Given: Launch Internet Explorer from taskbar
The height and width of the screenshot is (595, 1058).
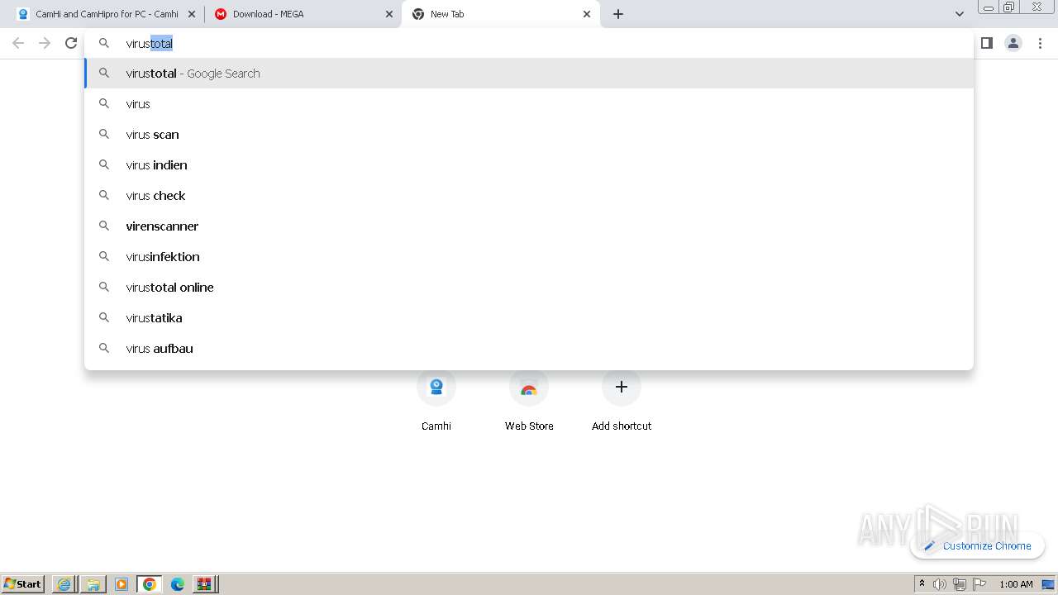Looking at the screenshot, I should click(x=64, y=584).
